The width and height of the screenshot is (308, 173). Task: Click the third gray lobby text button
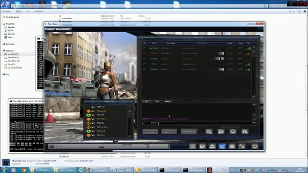click(x=188, y=131)
